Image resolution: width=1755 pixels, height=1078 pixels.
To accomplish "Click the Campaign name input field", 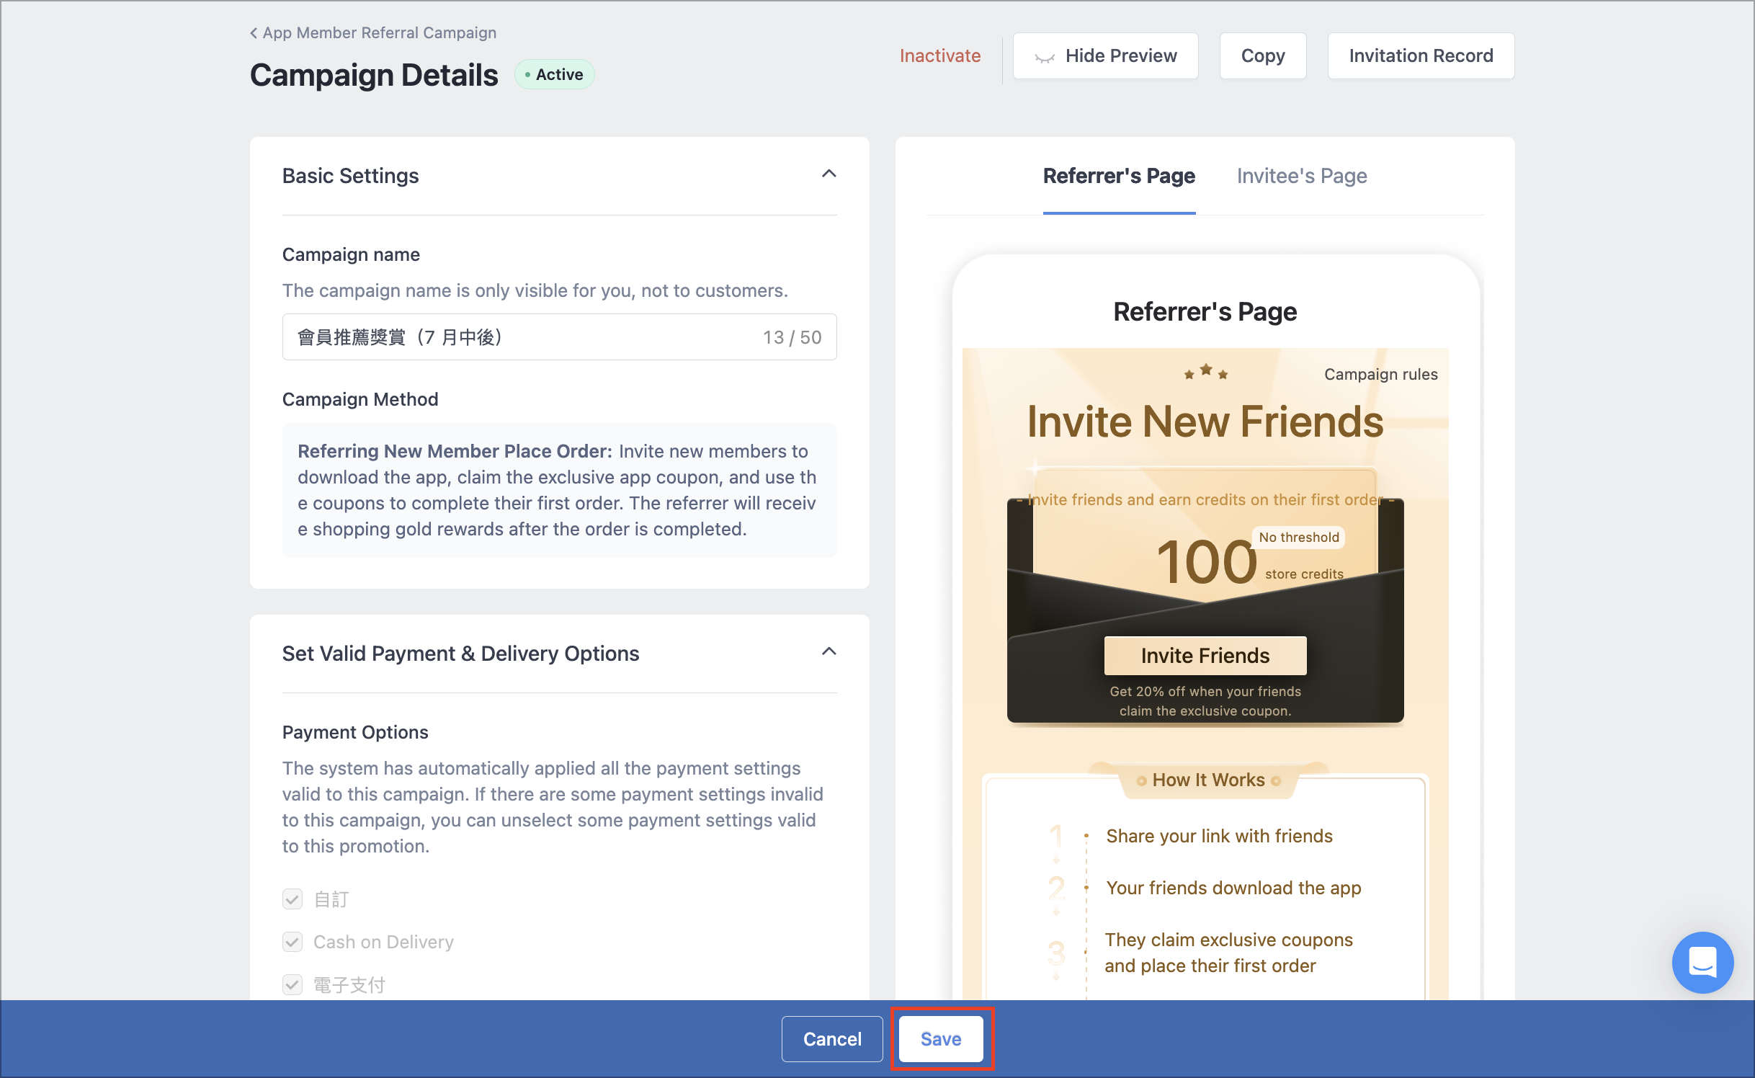I will [559, 337].
